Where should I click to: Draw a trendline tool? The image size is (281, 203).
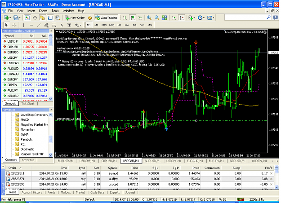coord(39,25)
